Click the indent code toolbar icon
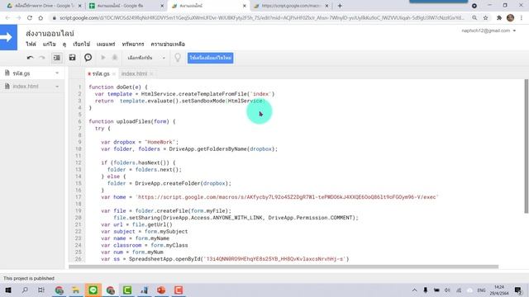This screenshot has width=529, height=297. tap(57, 58)
